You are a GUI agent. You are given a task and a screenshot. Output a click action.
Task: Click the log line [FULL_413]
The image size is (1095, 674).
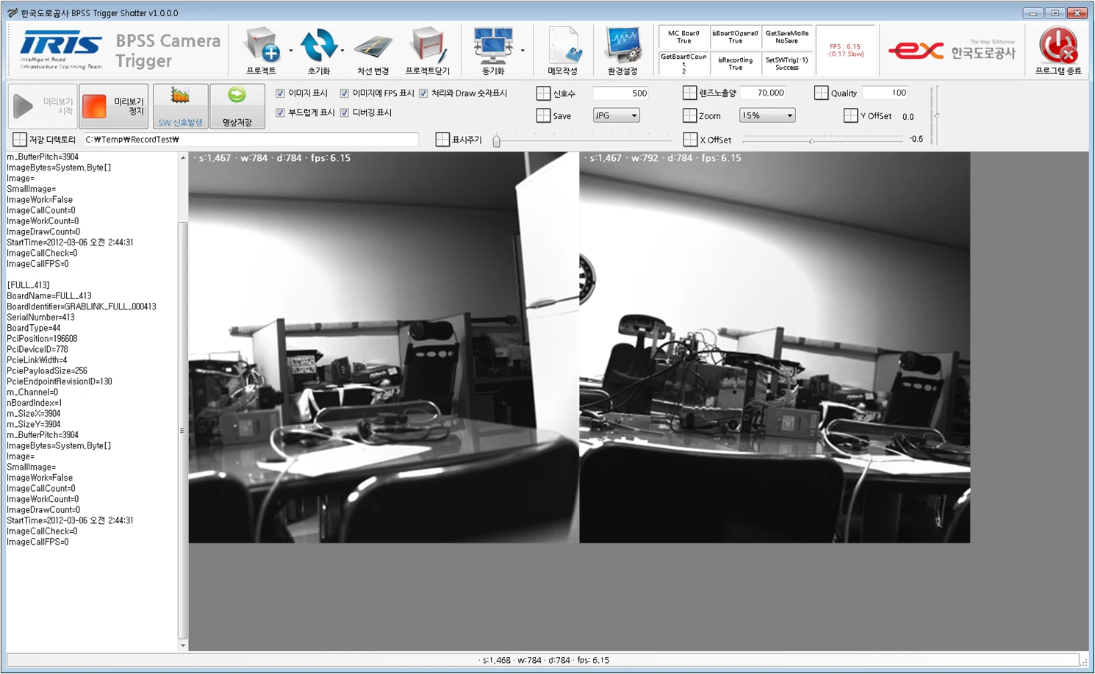pyautogui.click(x=28, y=285)
